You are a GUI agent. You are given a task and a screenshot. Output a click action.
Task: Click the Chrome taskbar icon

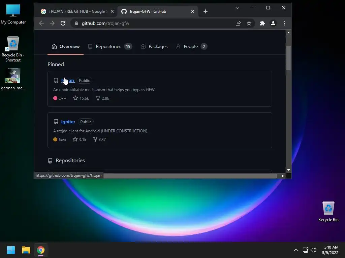coord(41,250)
